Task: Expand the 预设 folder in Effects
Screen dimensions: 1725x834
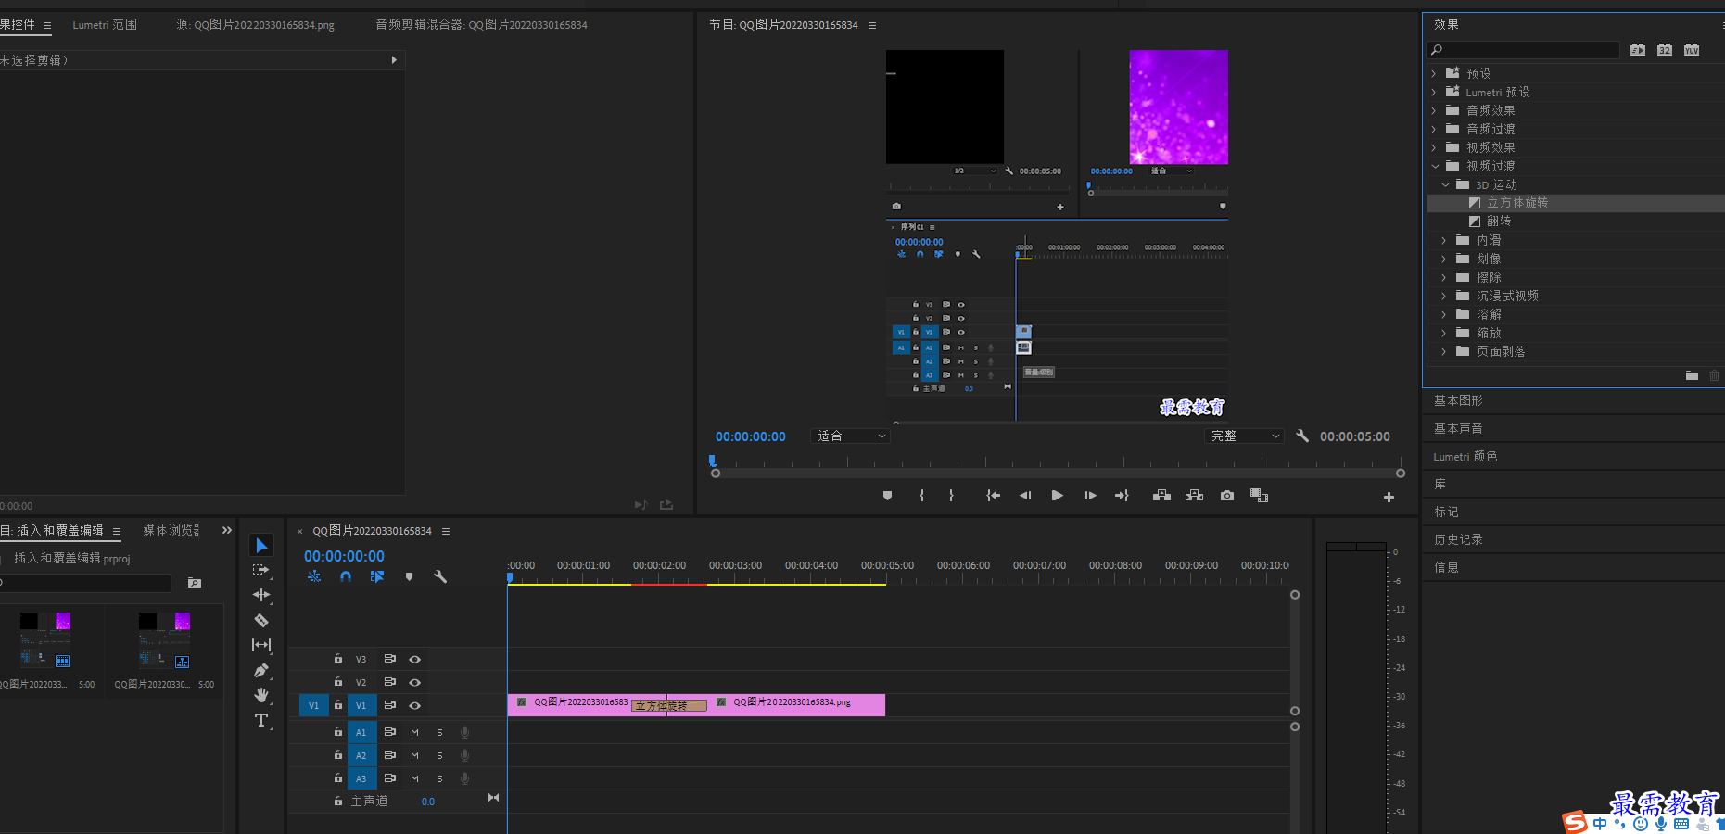Action: tap(1434, 73)
